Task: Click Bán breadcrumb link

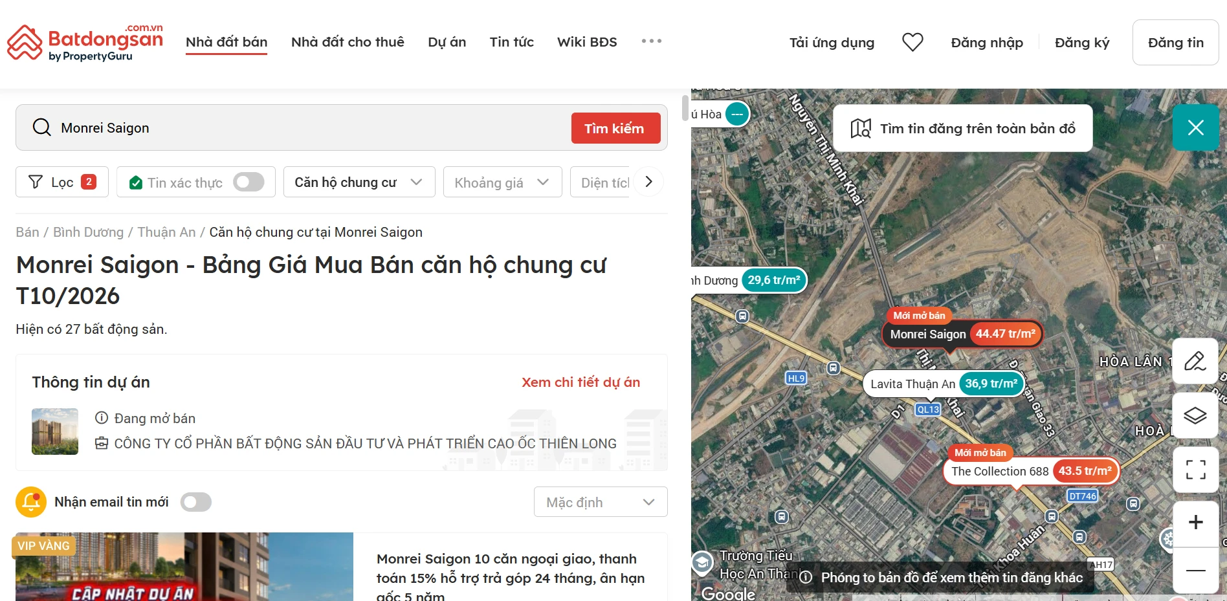Action: pos(27,232)
